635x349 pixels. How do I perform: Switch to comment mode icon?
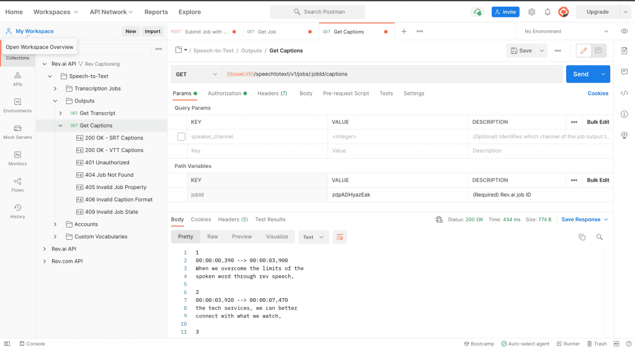pyautogui.click(x=598, y=51)
